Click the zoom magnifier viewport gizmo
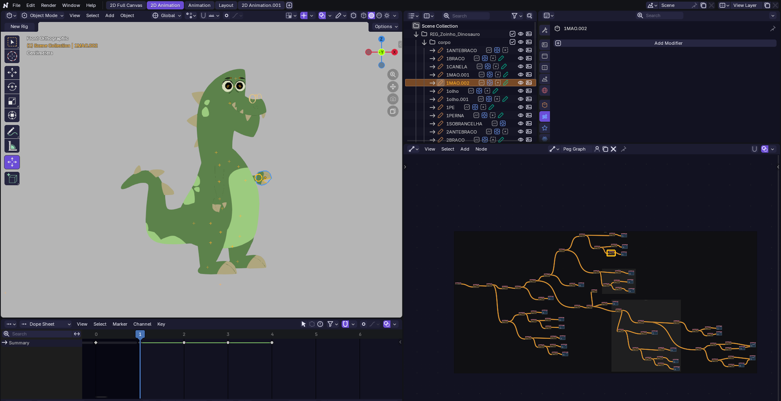The image size is (781, 401). (x=393, y=75)
